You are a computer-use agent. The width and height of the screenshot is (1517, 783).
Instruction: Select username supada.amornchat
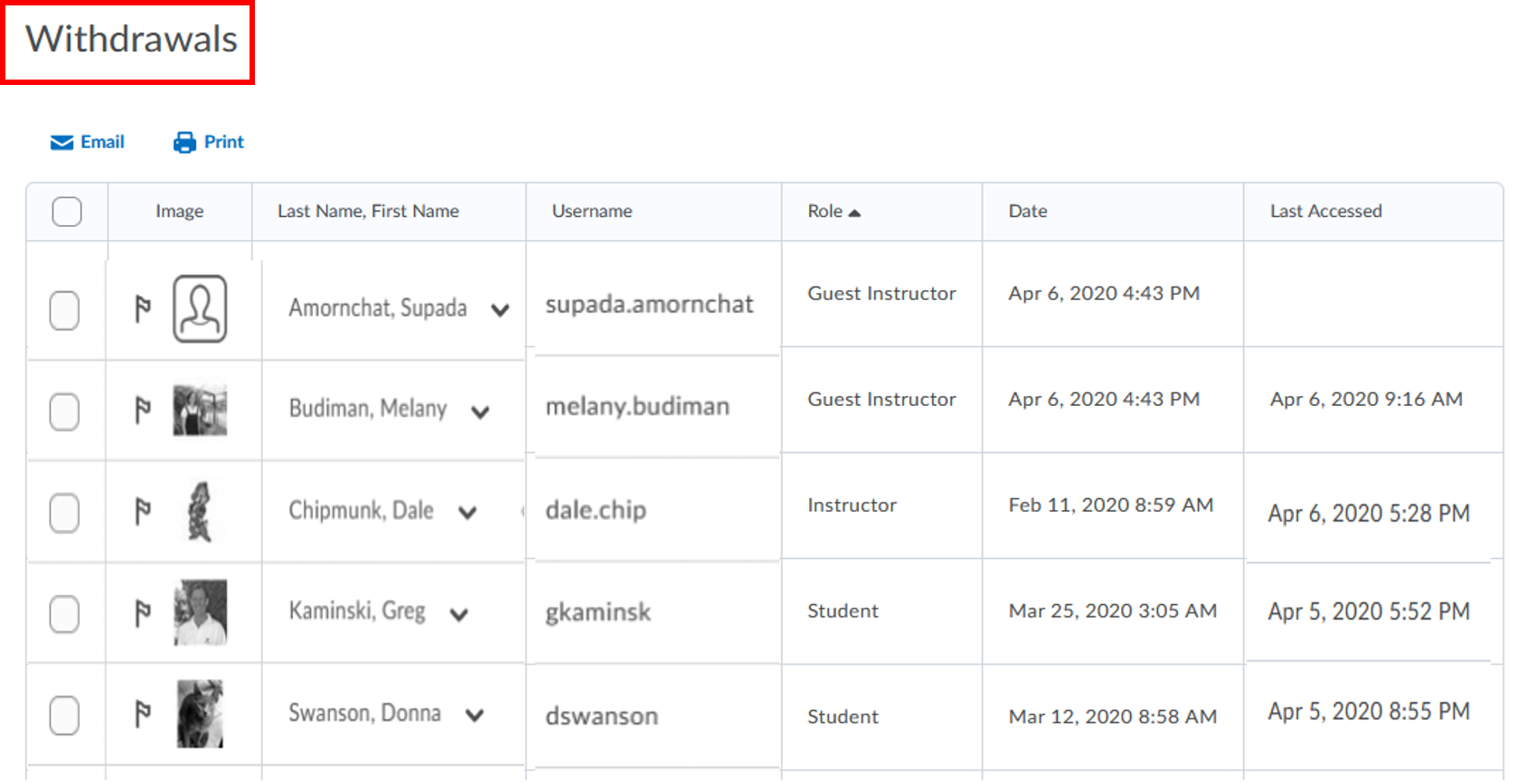(649, 305)
